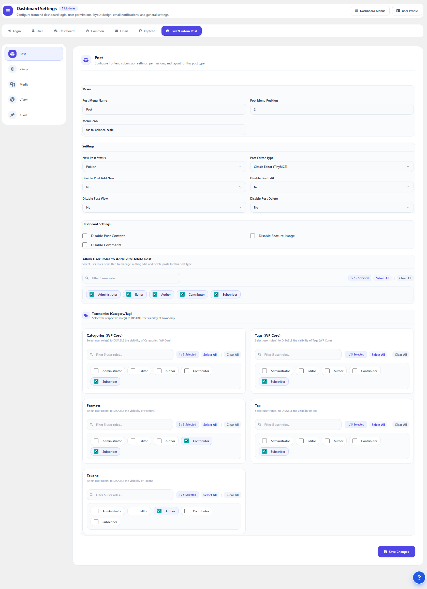Uncheck Author in Taxone section

click(159, 511)
